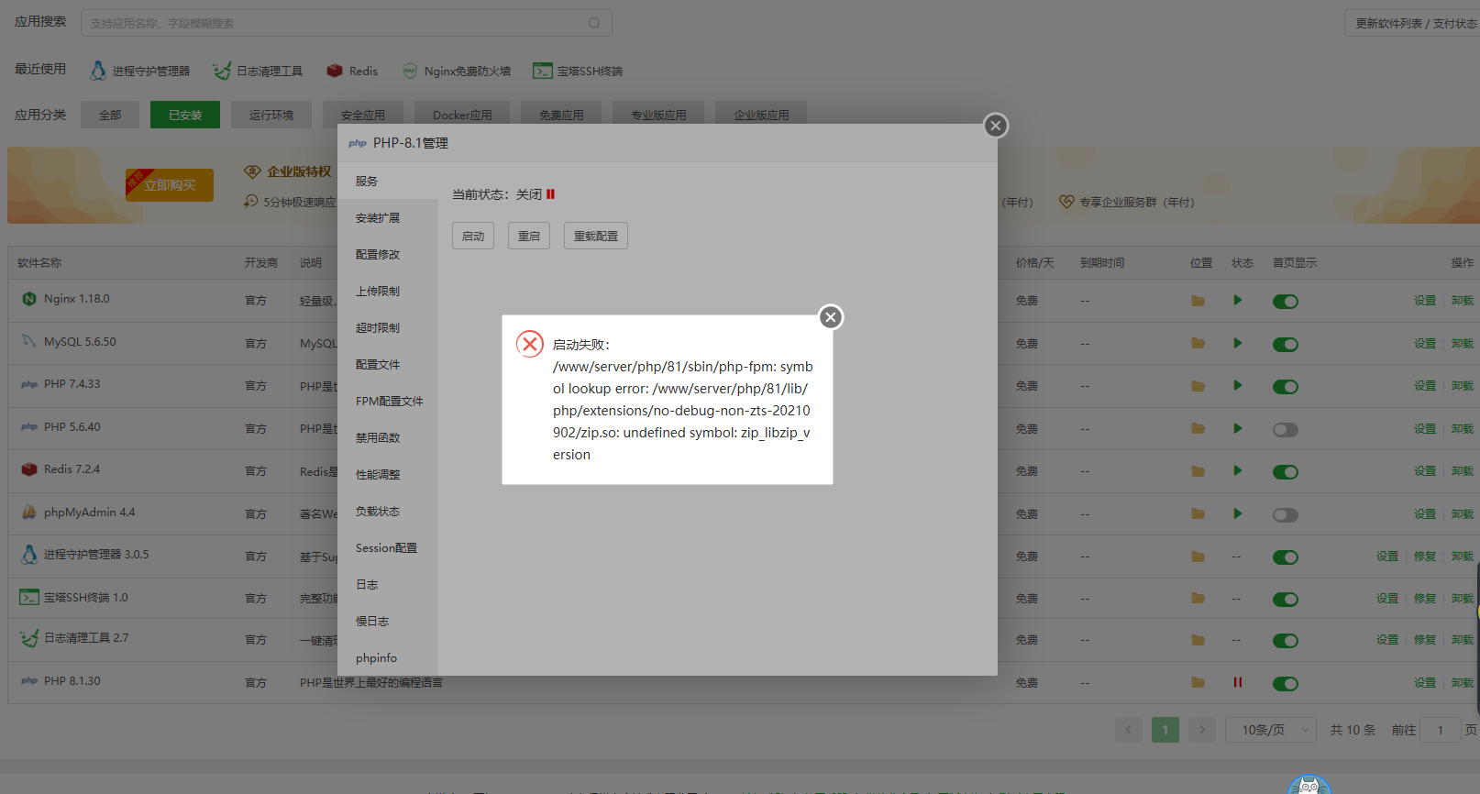The image size is (1480, 794).
Task: Open folder location for MySQL 5.6.50
Action: pyautogui.click(x=1198, y=343)
